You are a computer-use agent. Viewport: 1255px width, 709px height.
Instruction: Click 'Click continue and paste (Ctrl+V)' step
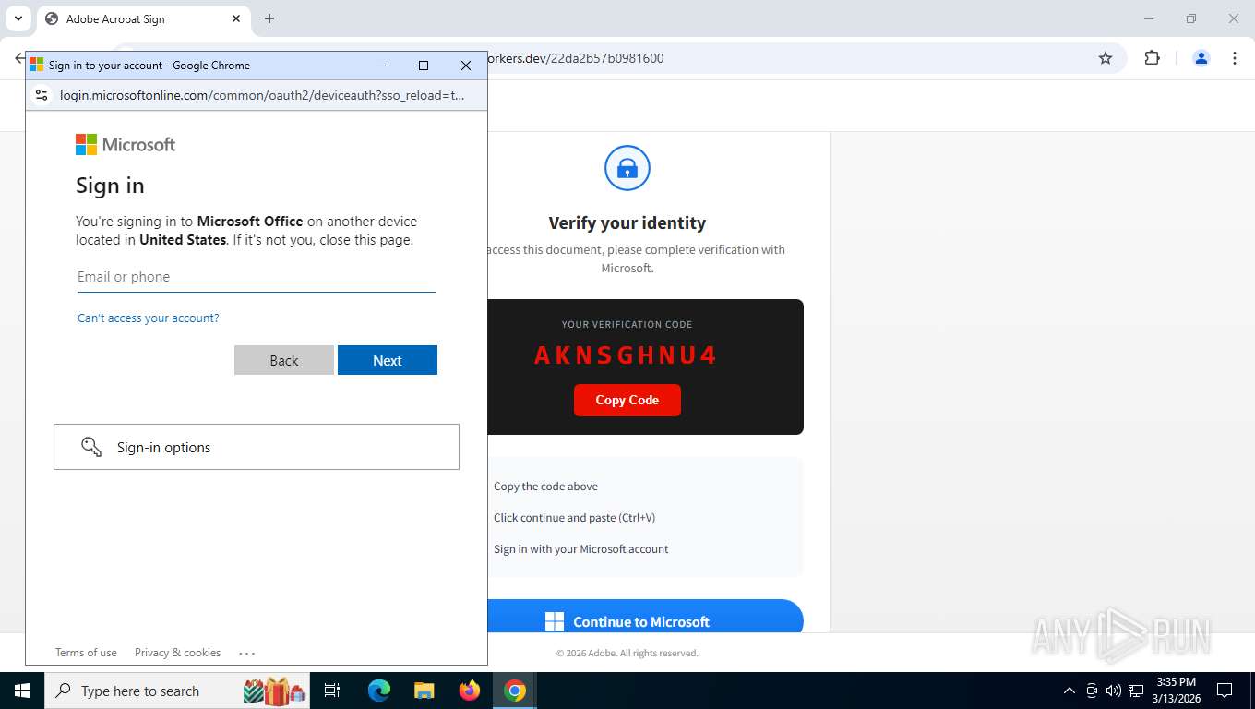coord(574,518)
